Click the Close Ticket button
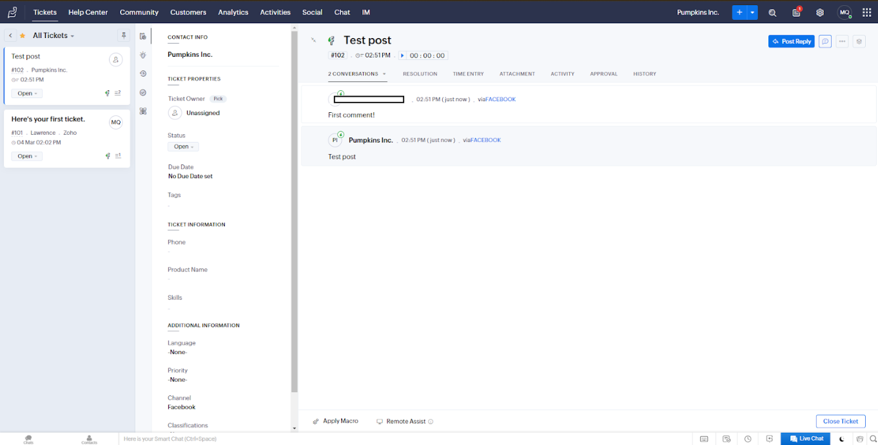Viewport: 878px width, 445px height. pyautogui.click(x=840, y=421)
